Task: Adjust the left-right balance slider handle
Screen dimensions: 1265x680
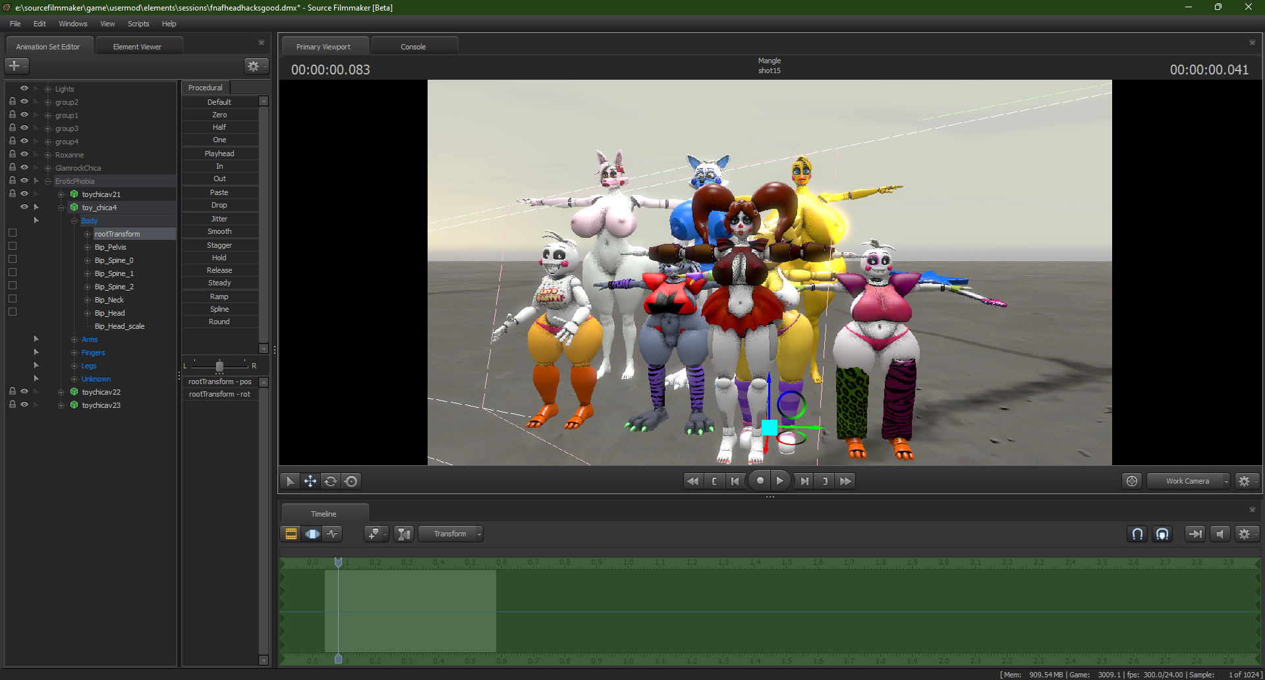Action: [219, 366]
